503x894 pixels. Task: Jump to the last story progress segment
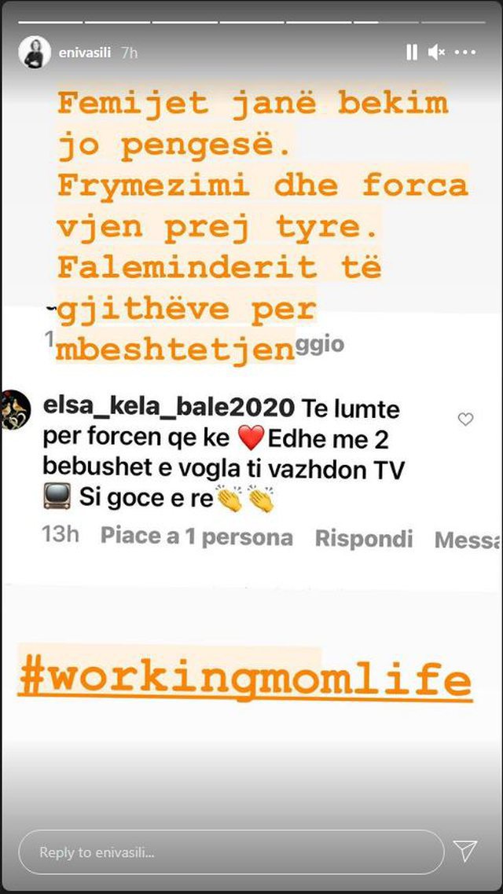click(453, 22)
